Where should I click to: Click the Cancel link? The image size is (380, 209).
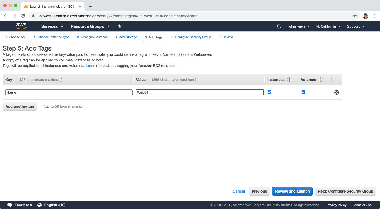point(239,191)
